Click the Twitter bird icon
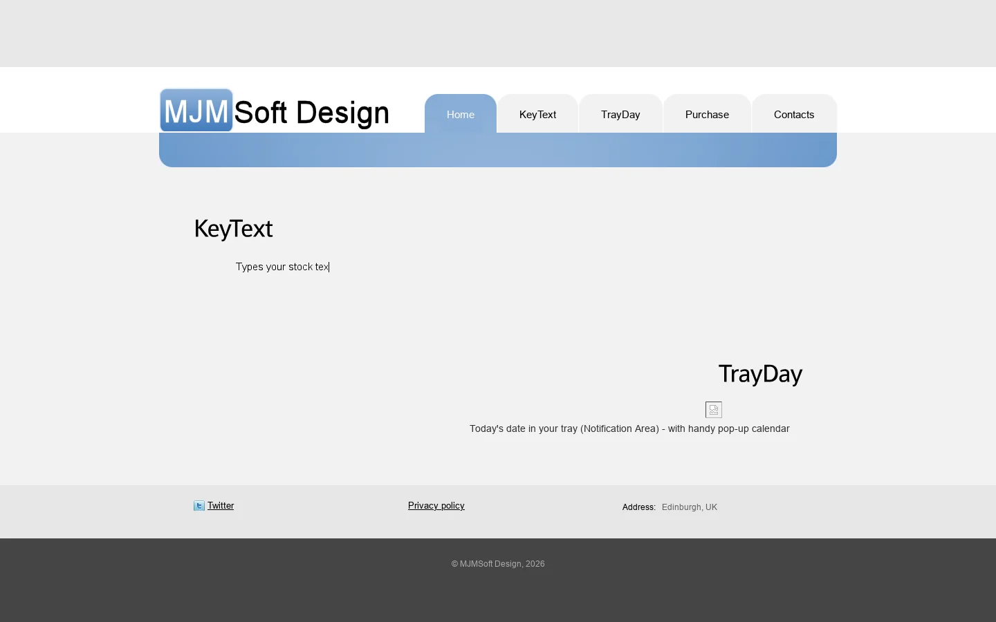Viewport: 996px width, 622px height. click(x=199, y=506)
